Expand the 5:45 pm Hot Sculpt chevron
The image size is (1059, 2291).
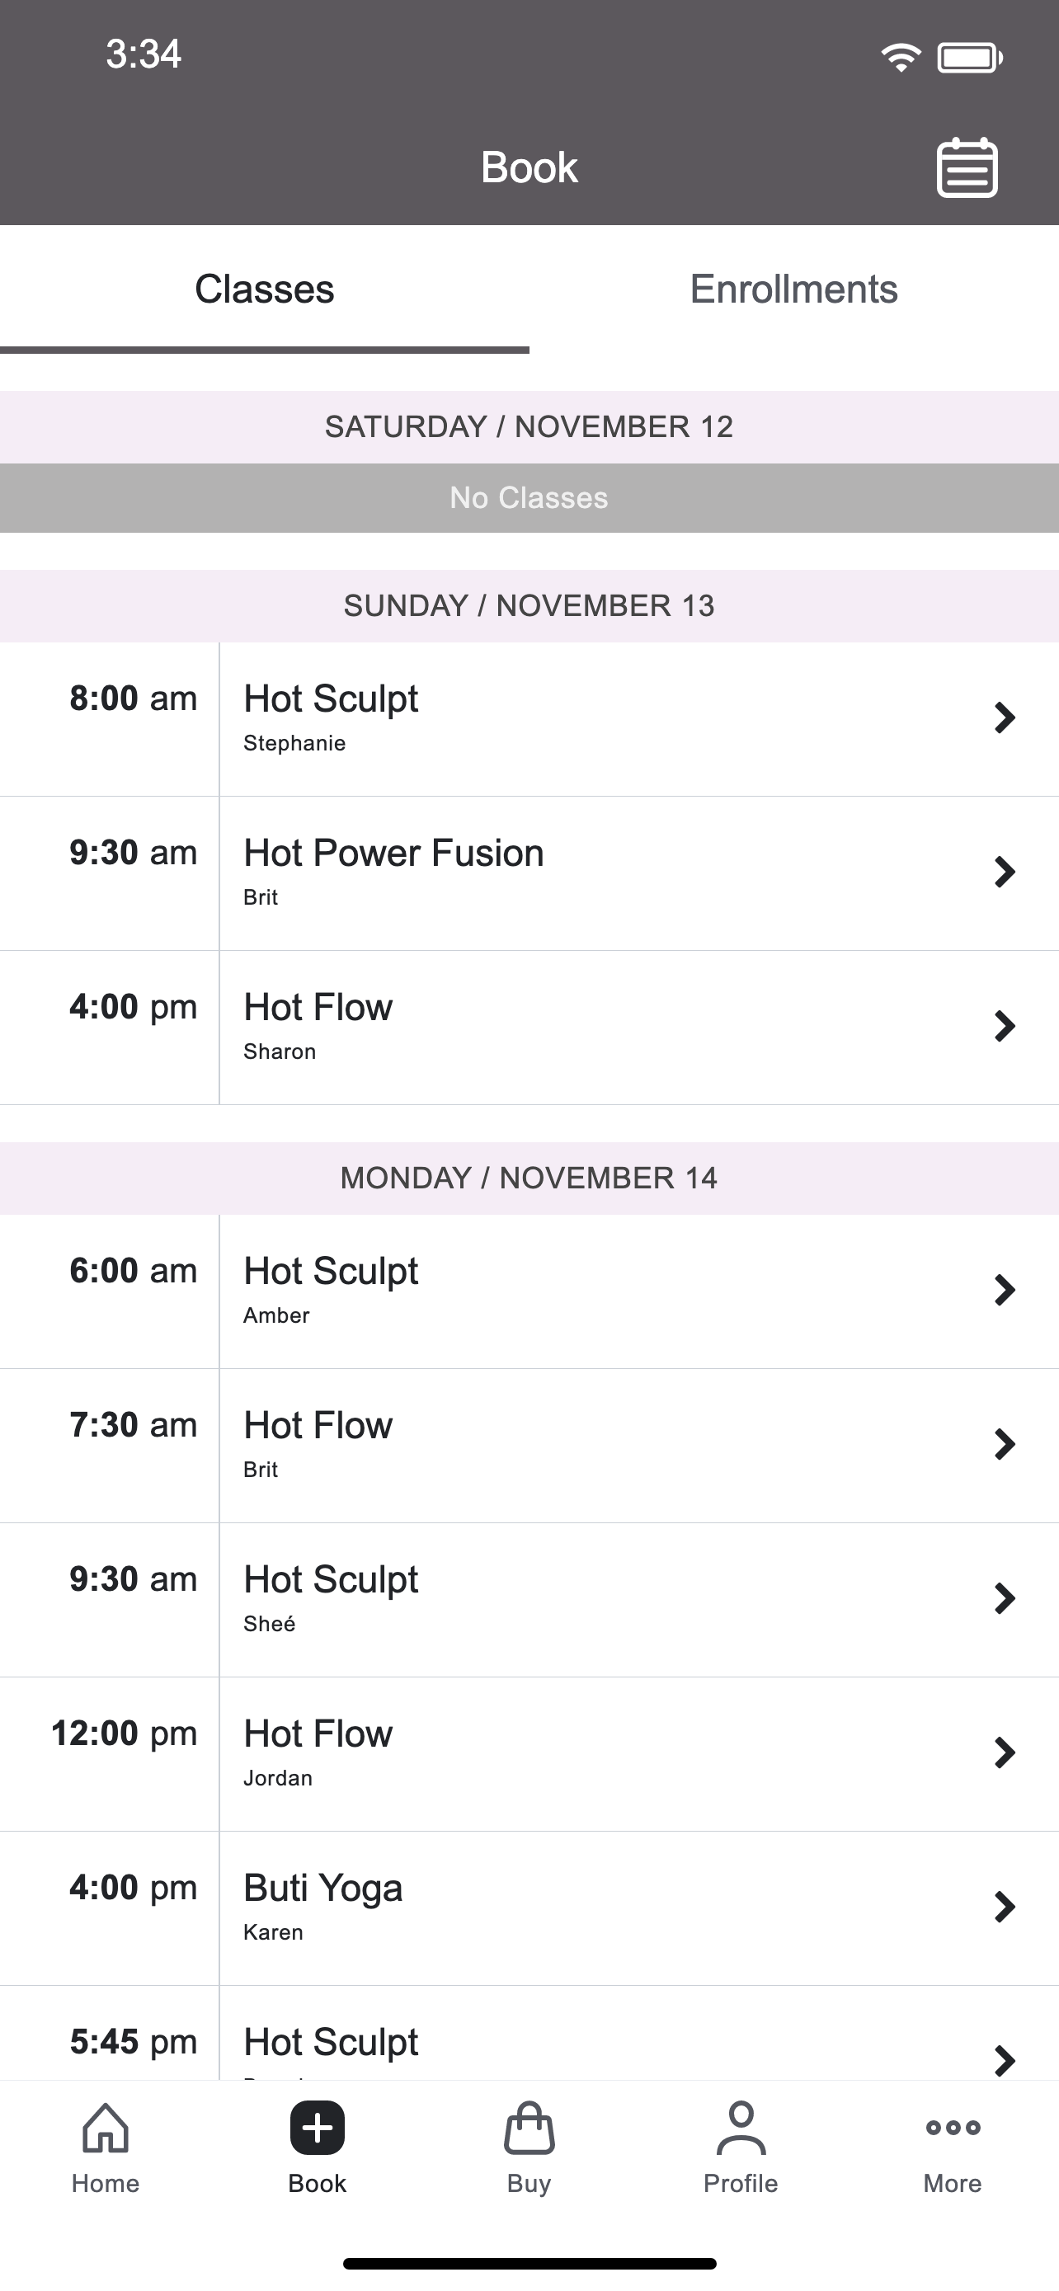(1005, 2061)
